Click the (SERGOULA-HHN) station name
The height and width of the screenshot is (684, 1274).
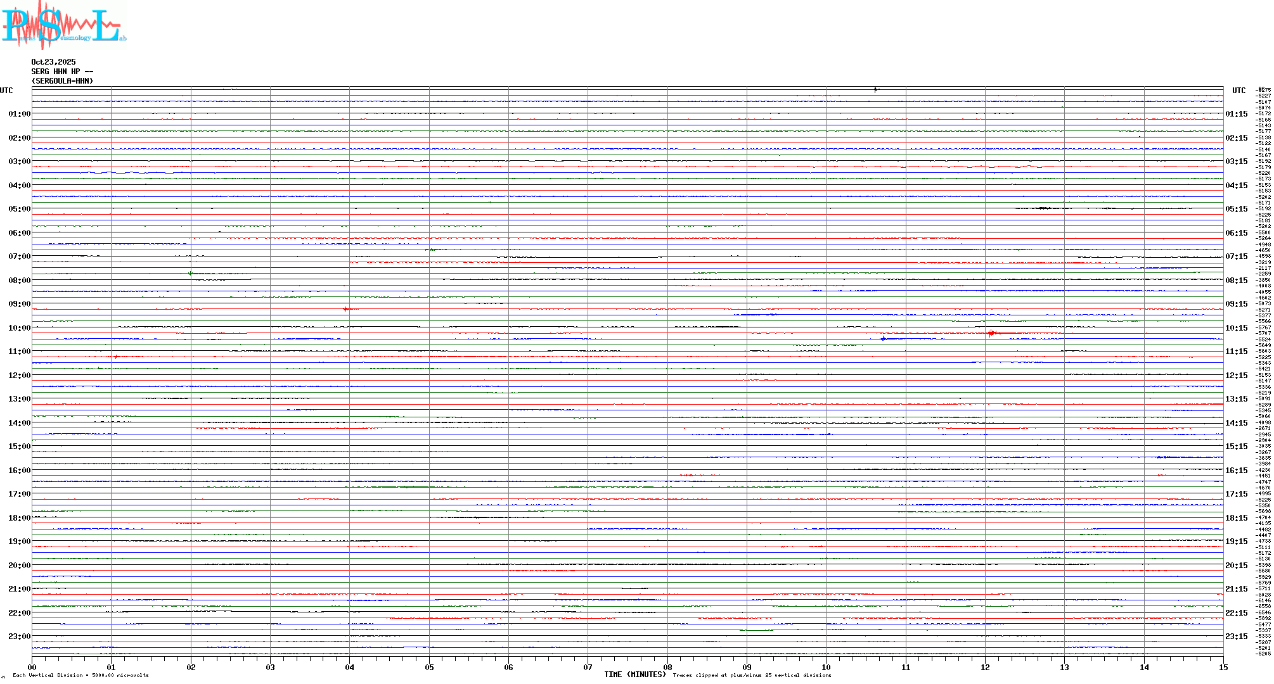(x=62, y=81)
